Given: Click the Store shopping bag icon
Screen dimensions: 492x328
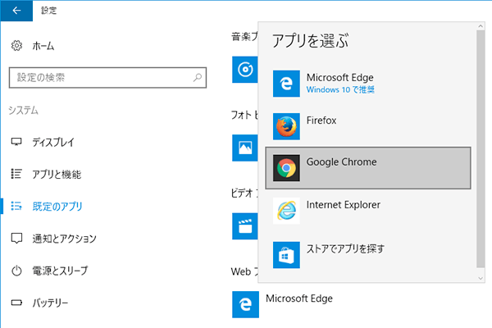Looking at the screenshot, I should click(x=286, y=253).
